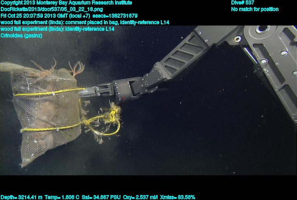Click the 'Dive# 537' label

[x=243, y=2]
